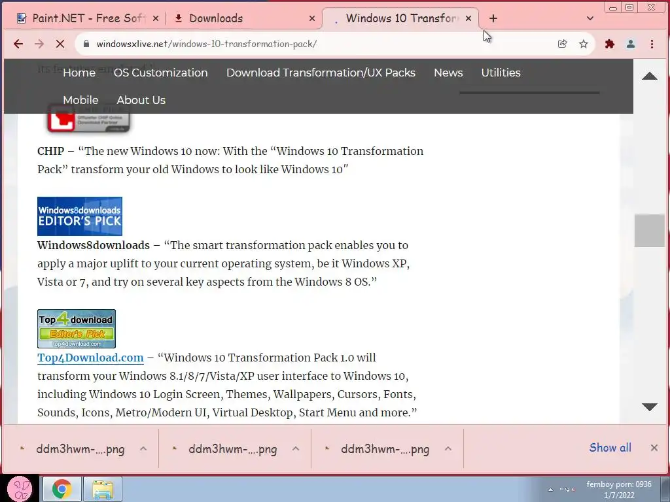Viewport: 670px width, 502px height.
Task: Open the tab search chevron
Action: point(590,18)
